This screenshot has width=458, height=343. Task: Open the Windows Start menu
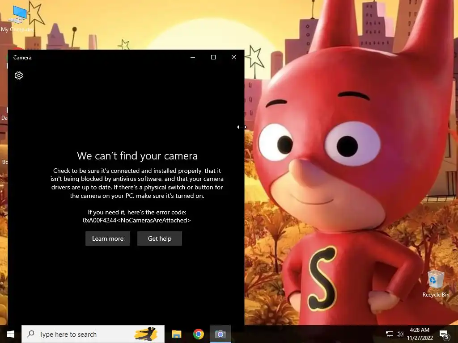coord(11,334)
